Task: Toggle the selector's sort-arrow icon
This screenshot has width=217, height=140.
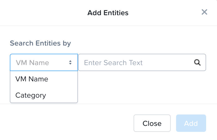Action: click(x=70, y=63)
